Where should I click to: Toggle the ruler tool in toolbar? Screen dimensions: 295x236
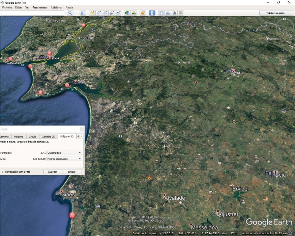152,13
